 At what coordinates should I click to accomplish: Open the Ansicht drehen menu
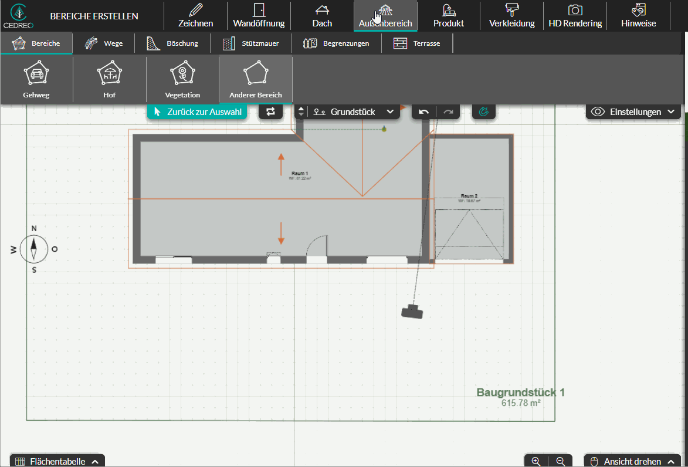[632, 461]
